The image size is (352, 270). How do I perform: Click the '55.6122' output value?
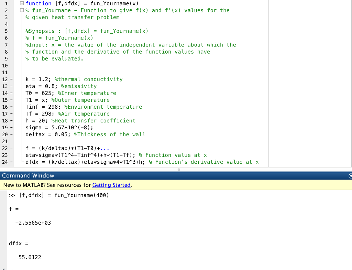coord(30,257)
